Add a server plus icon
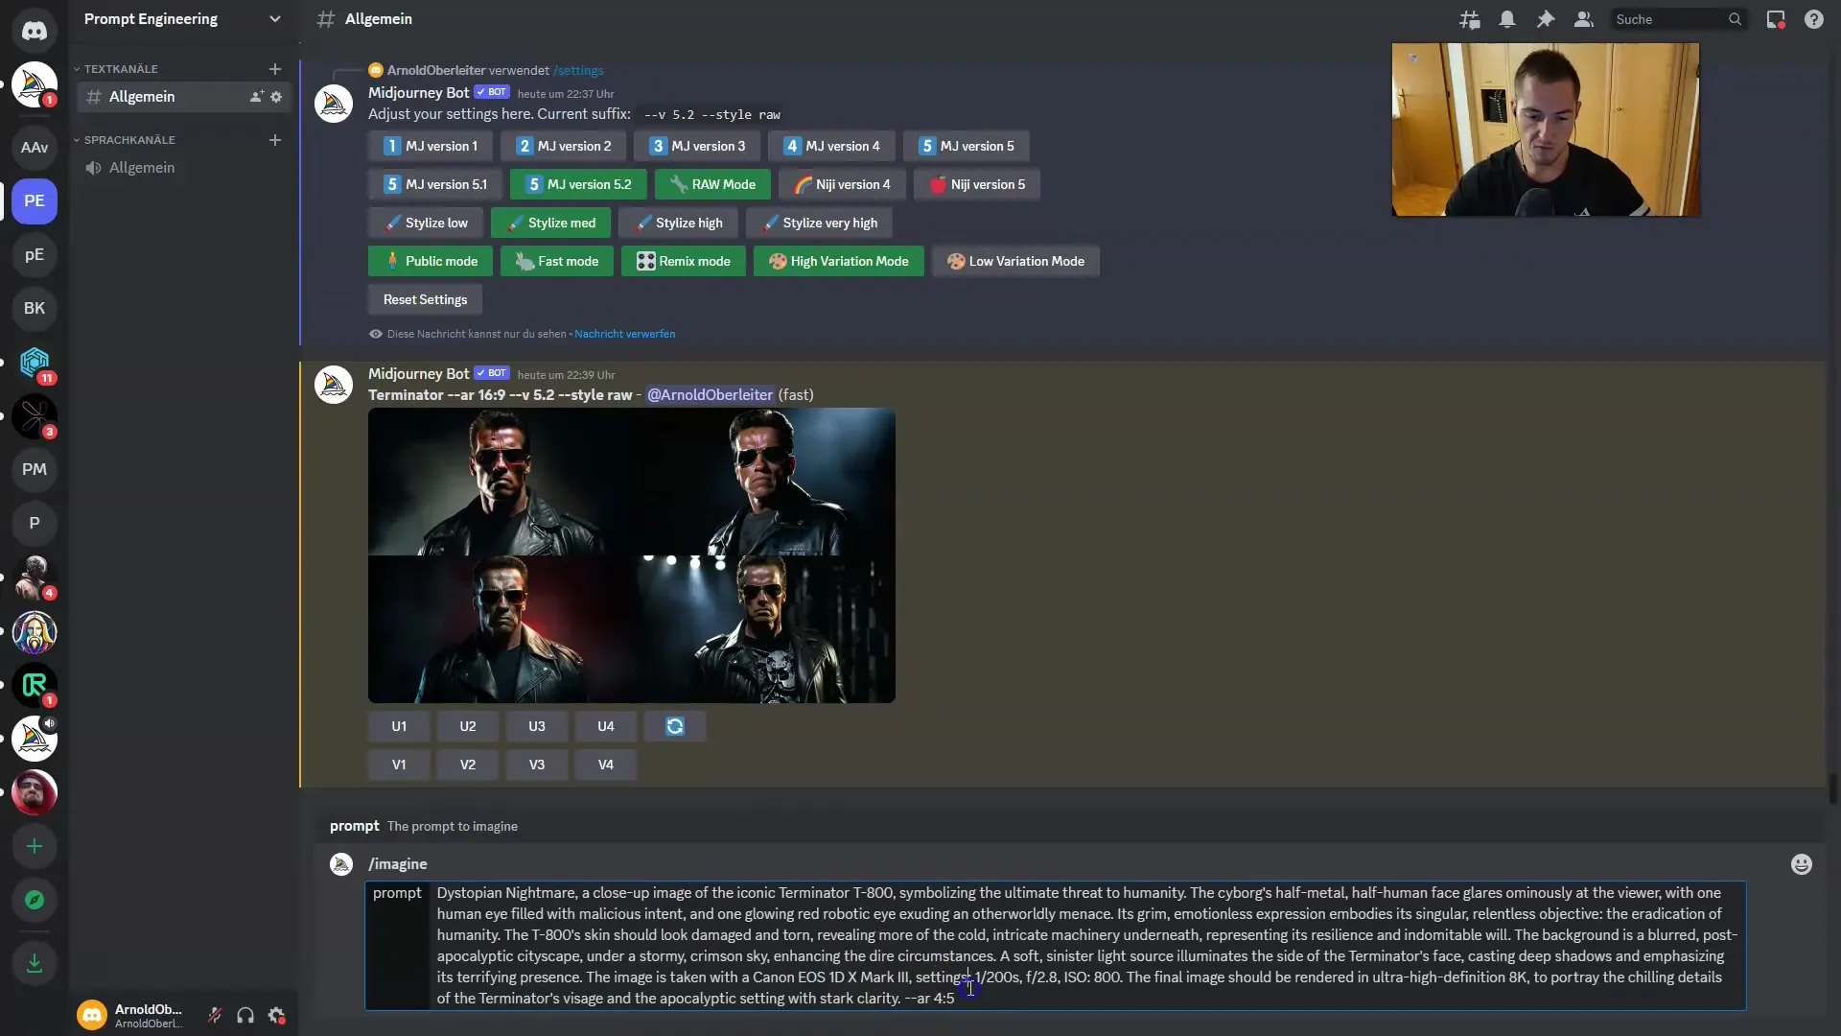This screenshot has width=1841, height=1036. coord(35,846)
